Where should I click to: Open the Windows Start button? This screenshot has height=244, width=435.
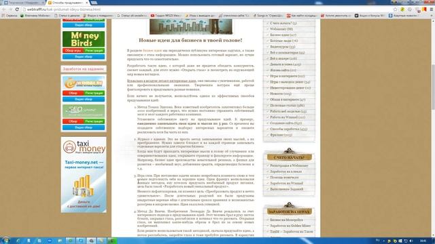[x=5, y=241]
